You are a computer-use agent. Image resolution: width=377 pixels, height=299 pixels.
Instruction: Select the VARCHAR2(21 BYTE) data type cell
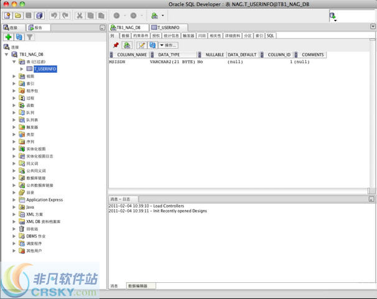(x=172, y=62)
